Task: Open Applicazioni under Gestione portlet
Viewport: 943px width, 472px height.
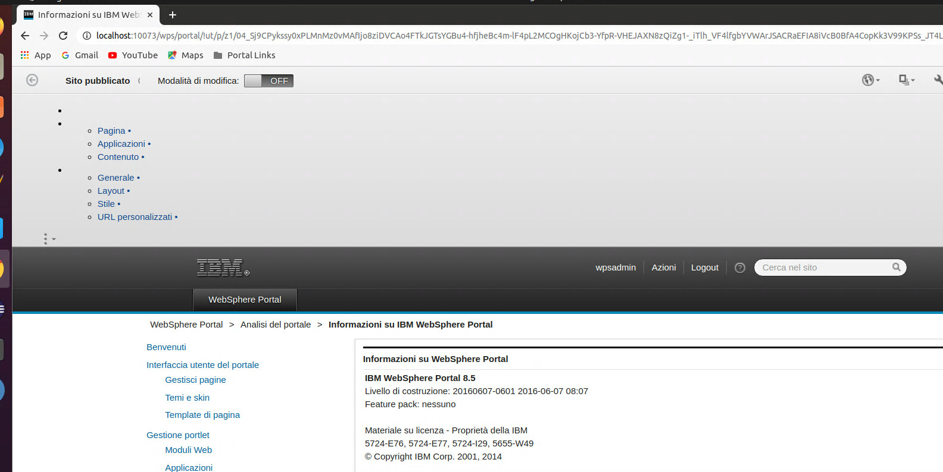Action: [189, 467]
